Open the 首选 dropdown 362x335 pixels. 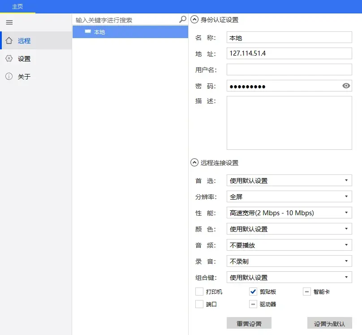click(289, 180)
